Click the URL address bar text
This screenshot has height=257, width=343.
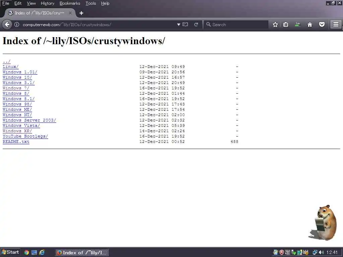(67, 25)
